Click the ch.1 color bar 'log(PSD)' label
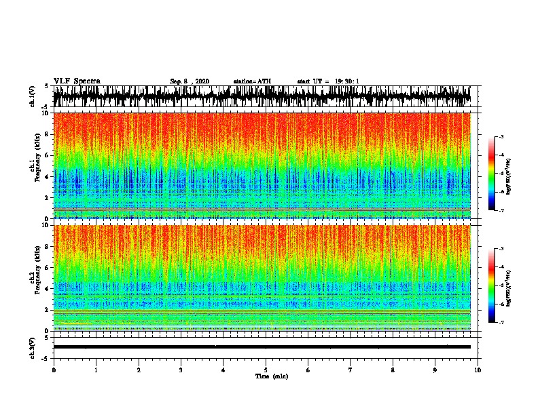The height and width of the screenshot is (415, 538). pos(509,177)
